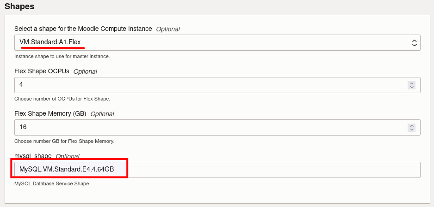Click the MySQL.VM.Standard.E4.4.64GB value text

67,170
